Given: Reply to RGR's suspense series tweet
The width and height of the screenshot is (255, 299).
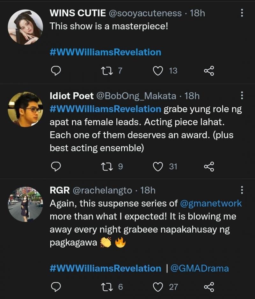Looking at the screenshot, I should [x=56, y=287].
